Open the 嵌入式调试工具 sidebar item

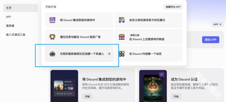tap(21, 35)
